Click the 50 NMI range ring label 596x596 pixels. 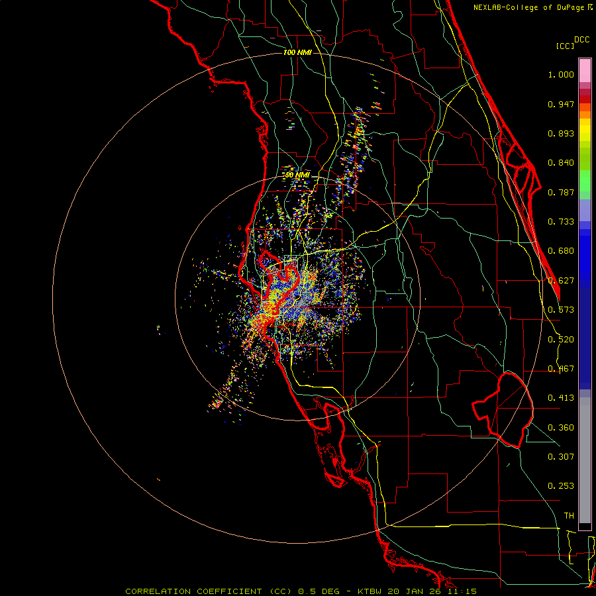point(297,175)
